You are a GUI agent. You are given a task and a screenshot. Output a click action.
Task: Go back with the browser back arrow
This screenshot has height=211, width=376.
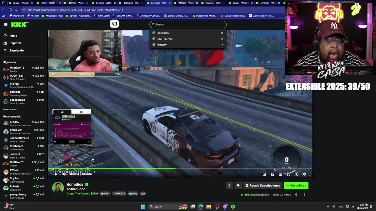point(4,10)
